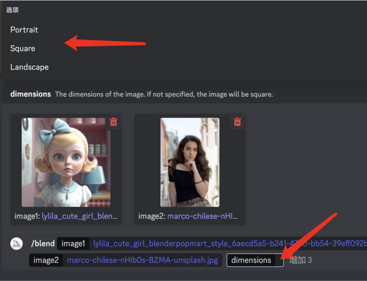Click marco-chilese-nHIb0s-BZMA-unsplash.jpg in command bar
367x281 pixels.
click(x=142, y=260)
